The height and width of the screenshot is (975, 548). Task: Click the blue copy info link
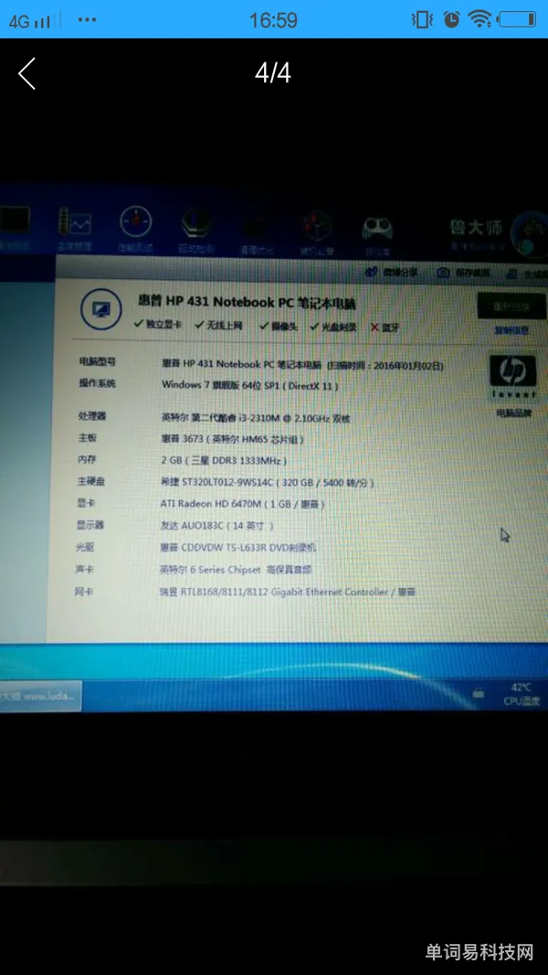(x=511, y=330)
